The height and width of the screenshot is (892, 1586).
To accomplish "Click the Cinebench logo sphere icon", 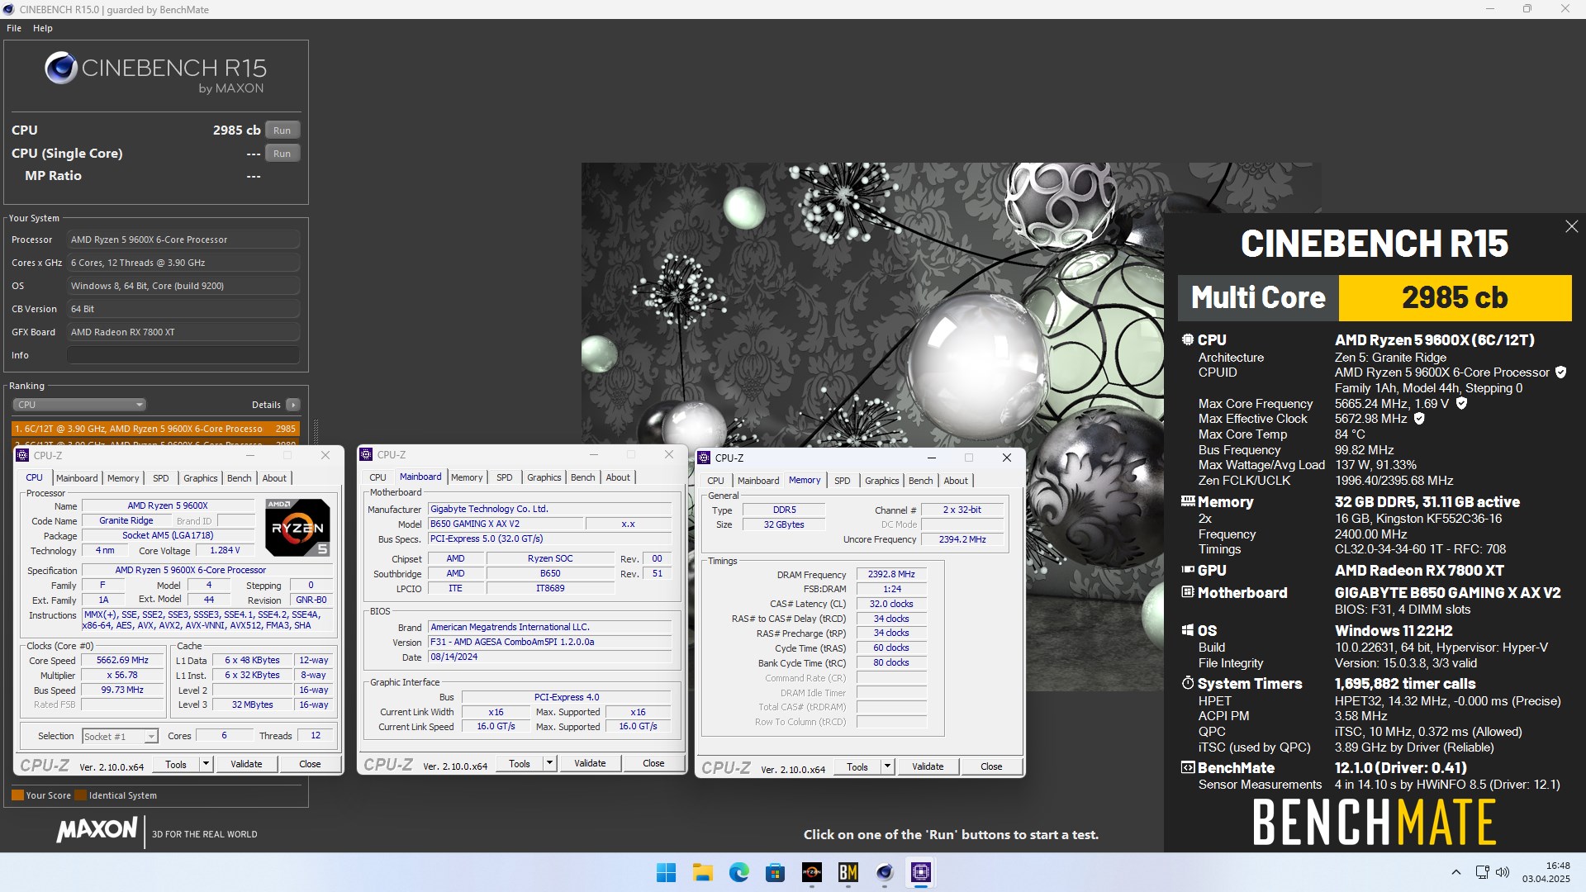I will [x=60, y=69].
